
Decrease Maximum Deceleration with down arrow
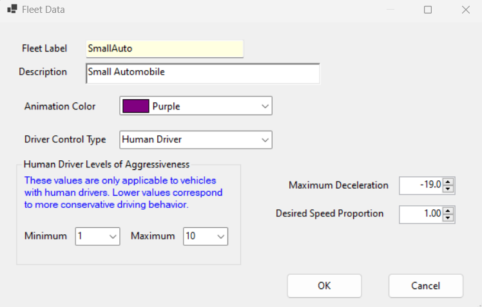click(x=448, y=189)
